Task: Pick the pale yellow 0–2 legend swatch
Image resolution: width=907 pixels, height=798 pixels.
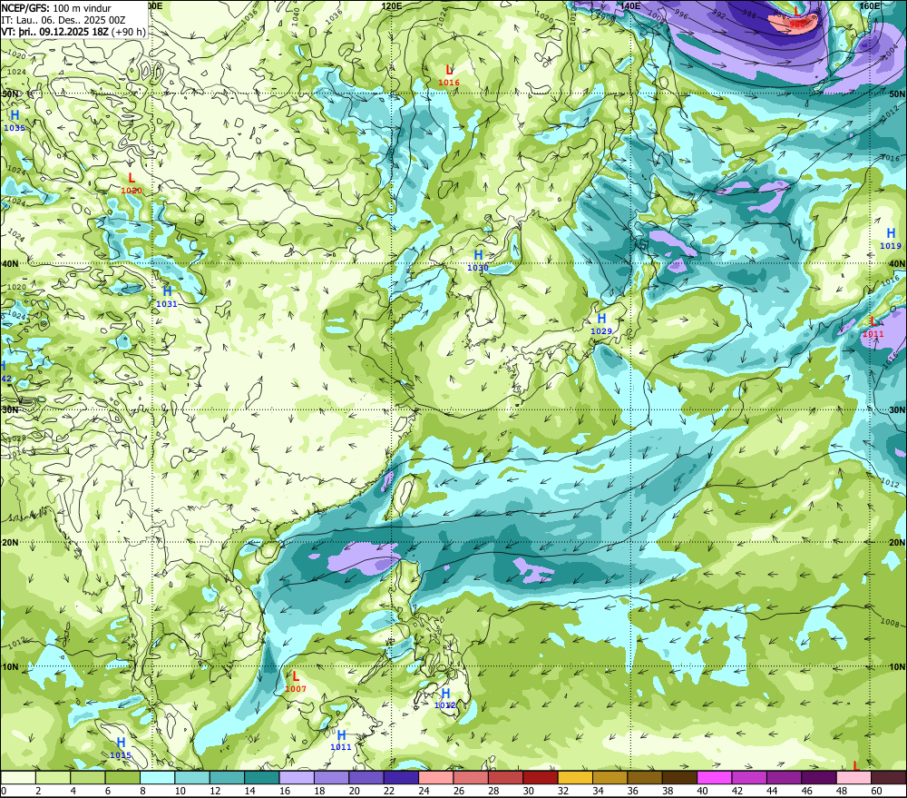Action: 18,777
